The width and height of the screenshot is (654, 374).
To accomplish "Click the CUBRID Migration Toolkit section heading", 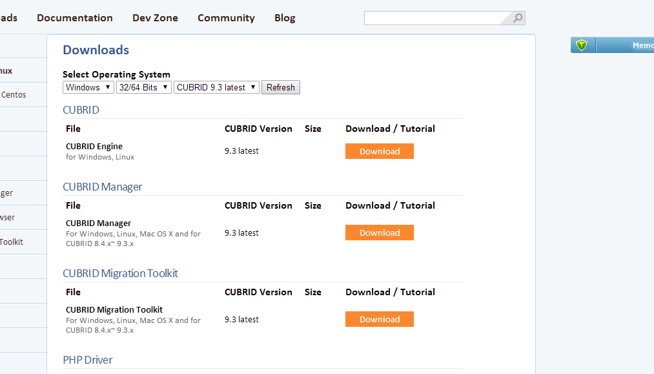I will pos(121,273).
